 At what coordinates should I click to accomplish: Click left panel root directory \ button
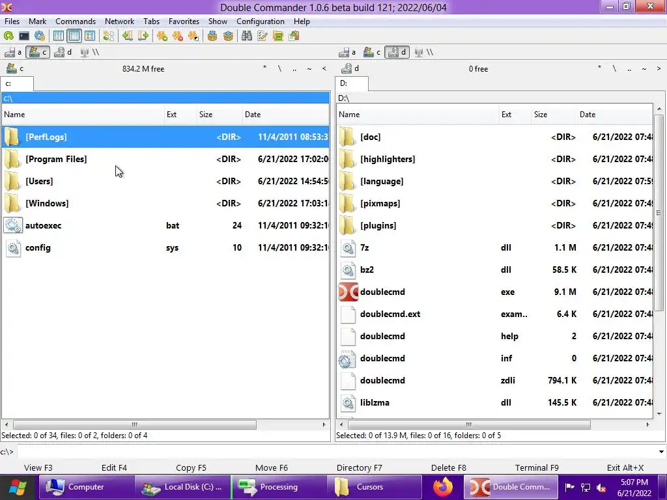click(279, 68)
